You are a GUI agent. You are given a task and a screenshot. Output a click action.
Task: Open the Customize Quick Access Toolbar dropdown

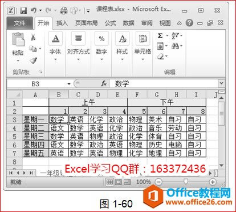click(x=88, y=11)
